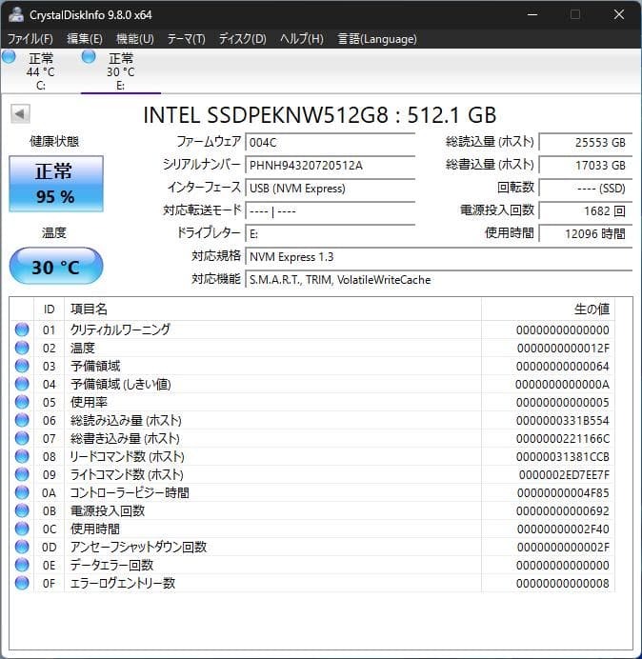Image resolution: width=642 pixels, height=659 pixels.
Task: Open the ファイル(F) menu
Action: click(x=30, y=39)
